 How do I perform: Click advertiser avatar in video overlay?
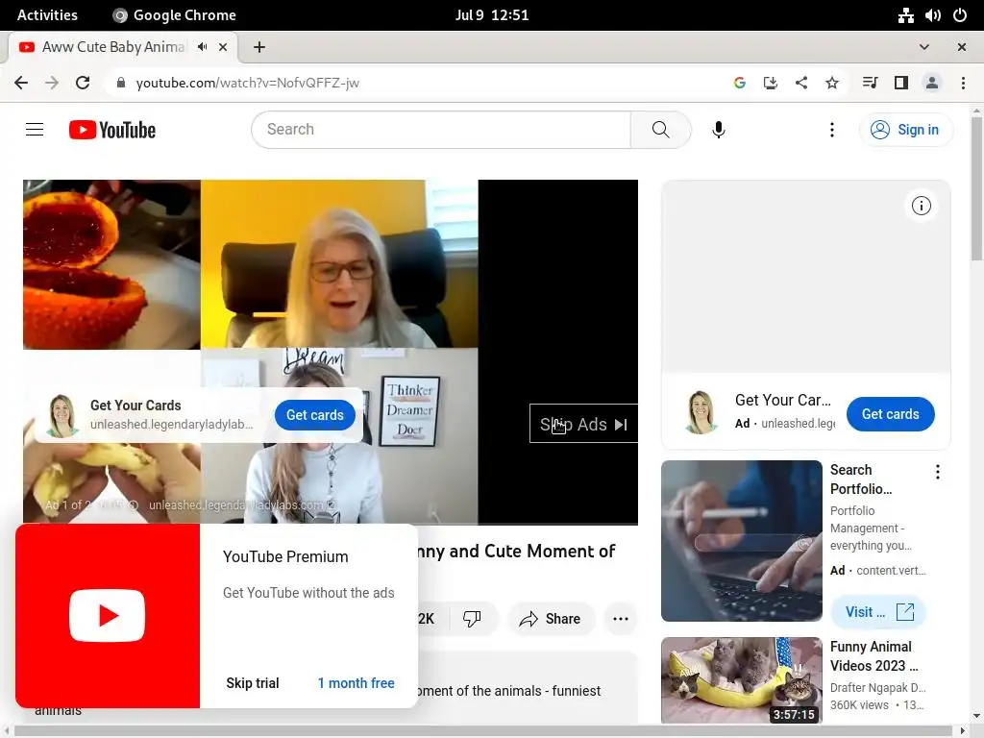coord(62,415)
